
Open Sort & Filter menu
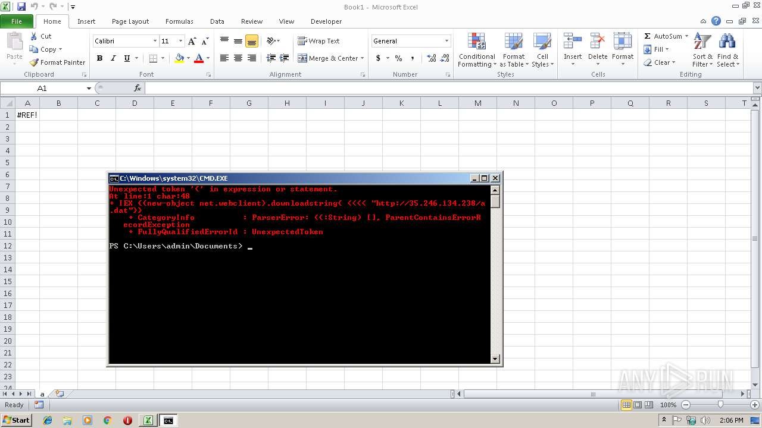[x=702, y=51]
